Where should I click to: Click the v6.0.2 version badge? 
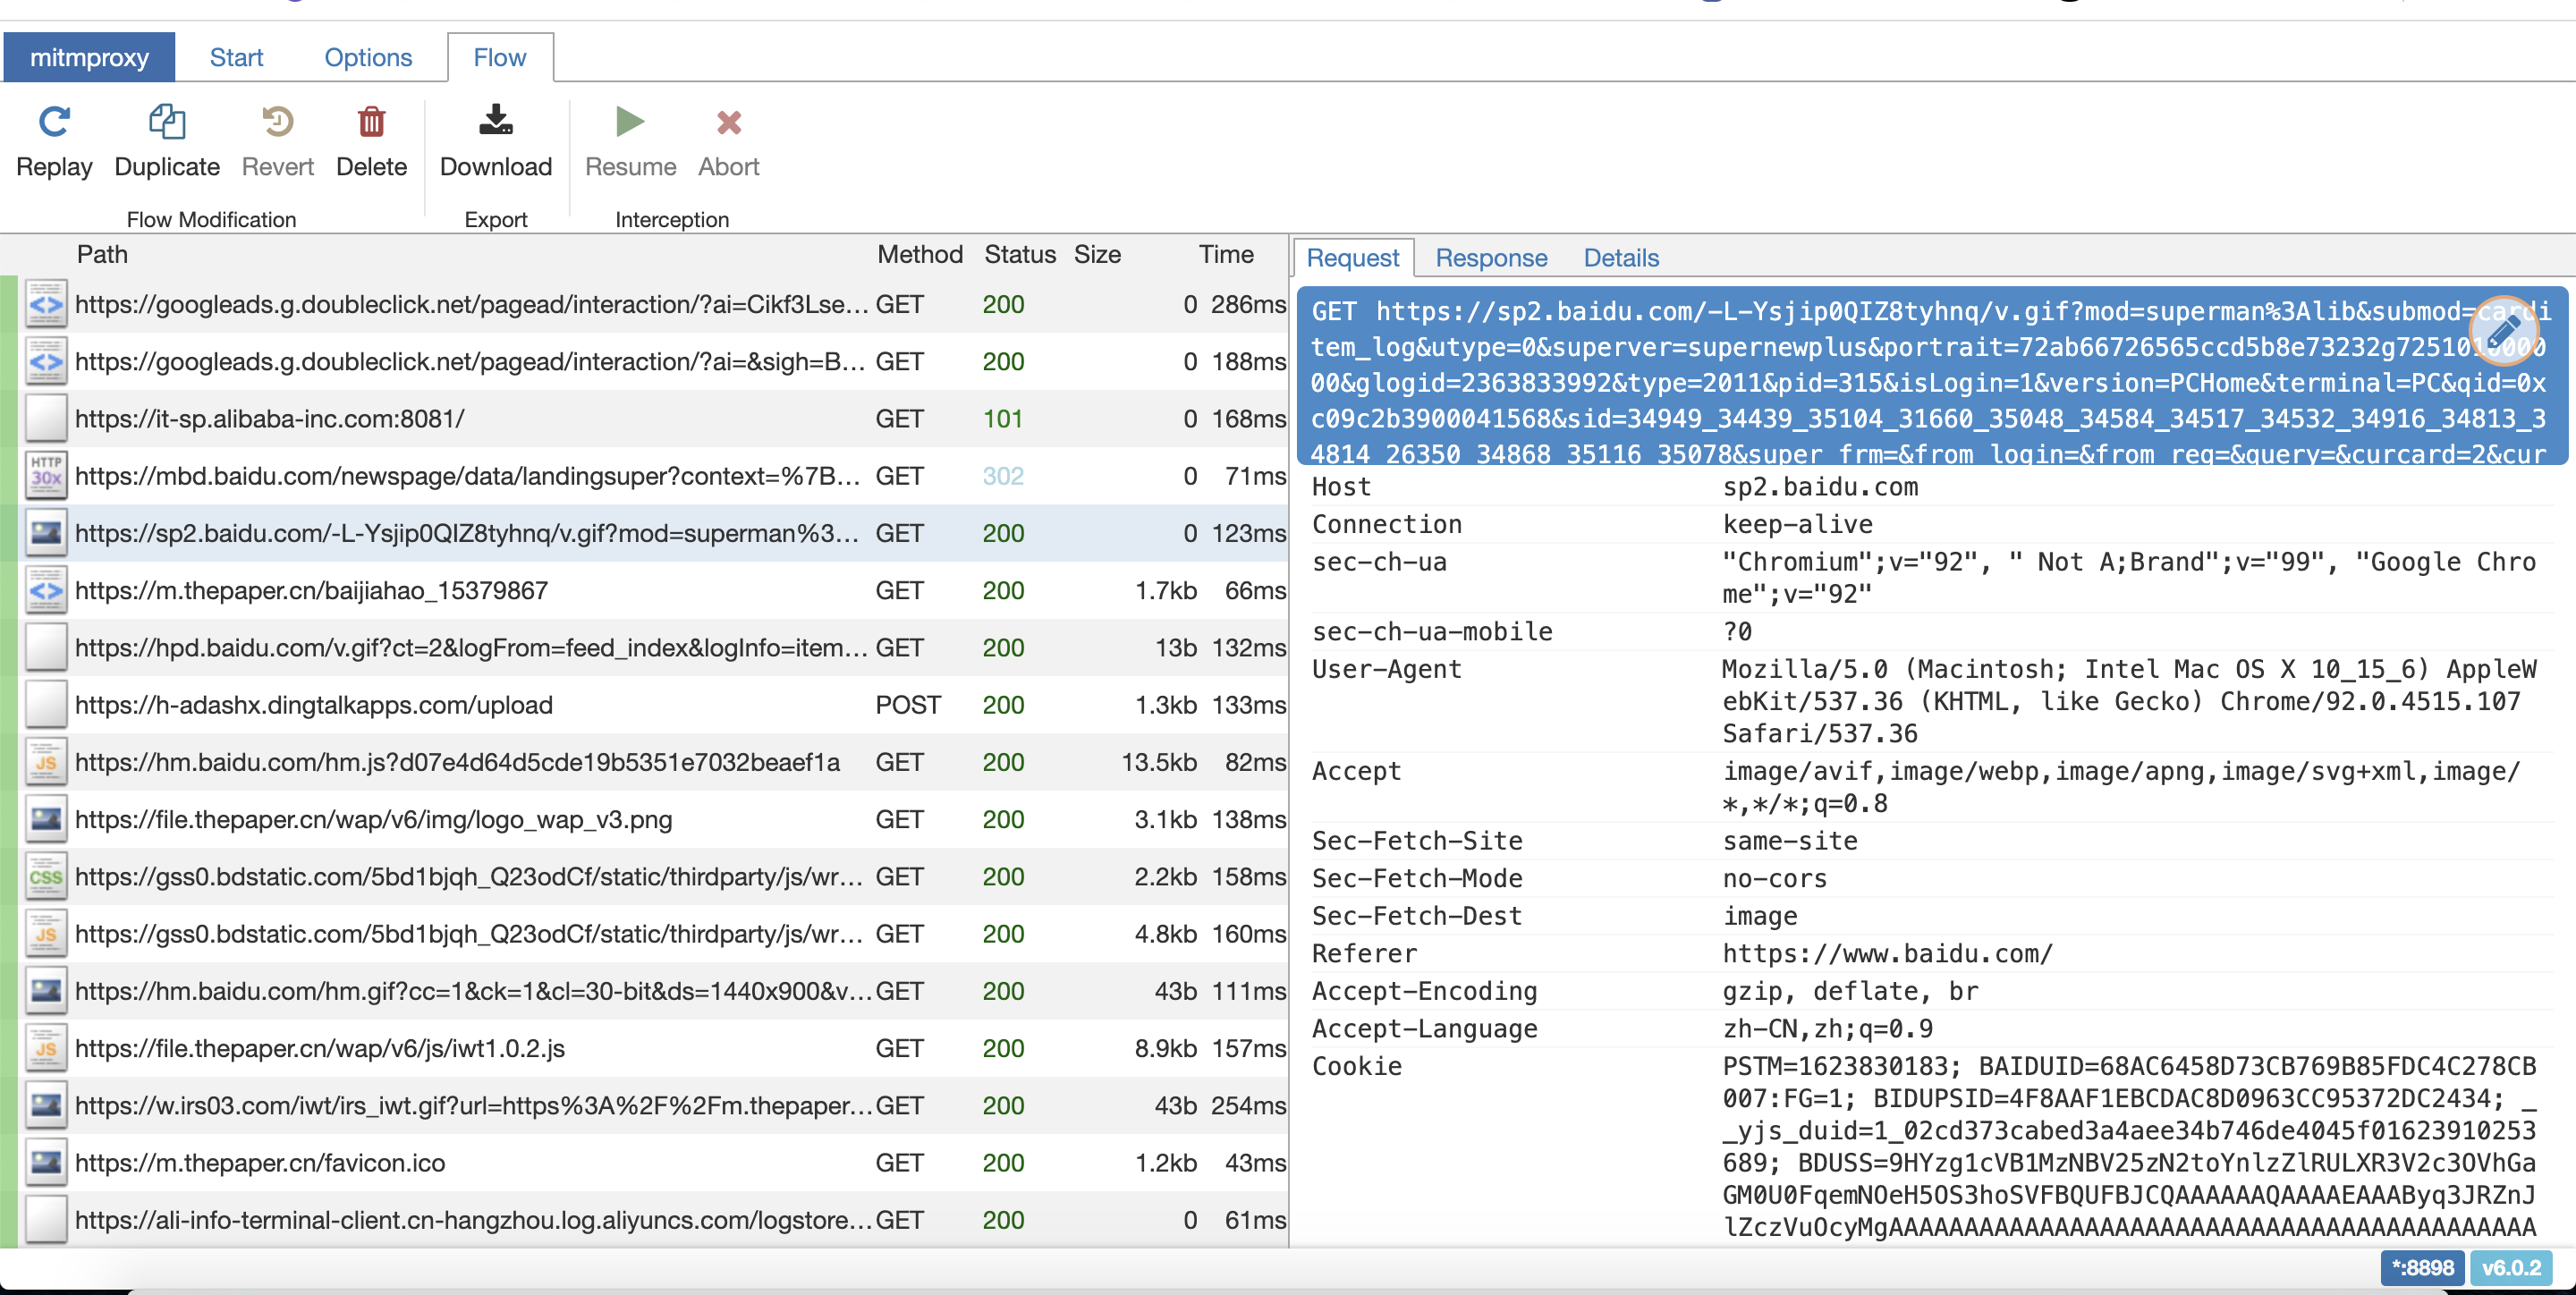(x=2511, y=1268)
